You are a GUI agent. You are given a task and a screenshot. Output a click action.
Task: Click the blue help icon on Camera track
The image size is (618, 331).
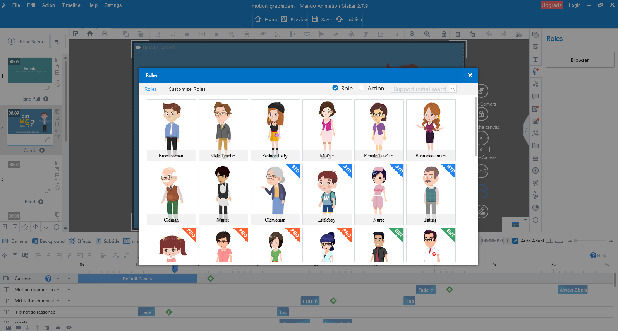pyautogui.click(x=48, y=278)
